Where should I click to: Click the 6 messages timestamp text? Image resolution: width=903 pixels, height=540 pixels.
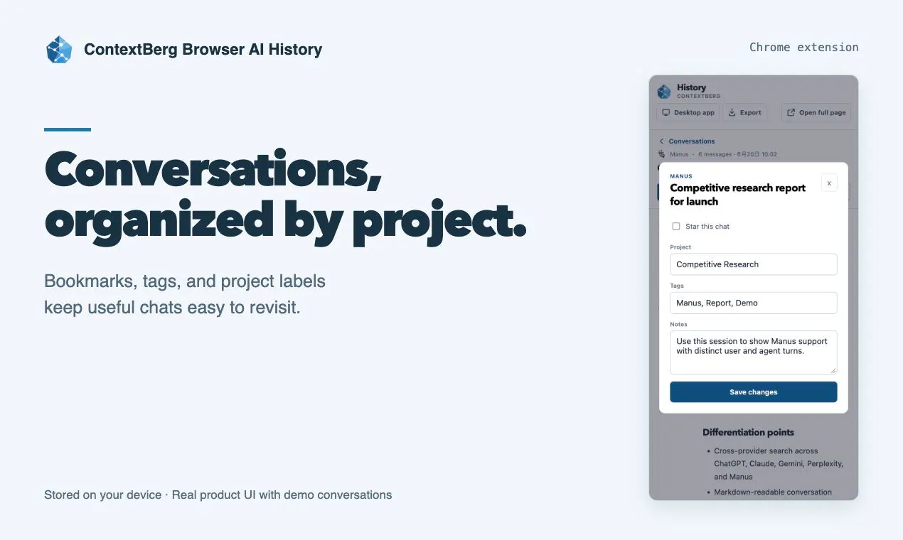737,154
